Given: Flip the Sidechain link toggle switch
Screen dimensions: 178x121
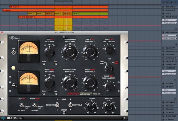Looking at the screenshot, I should coord(57,105).
